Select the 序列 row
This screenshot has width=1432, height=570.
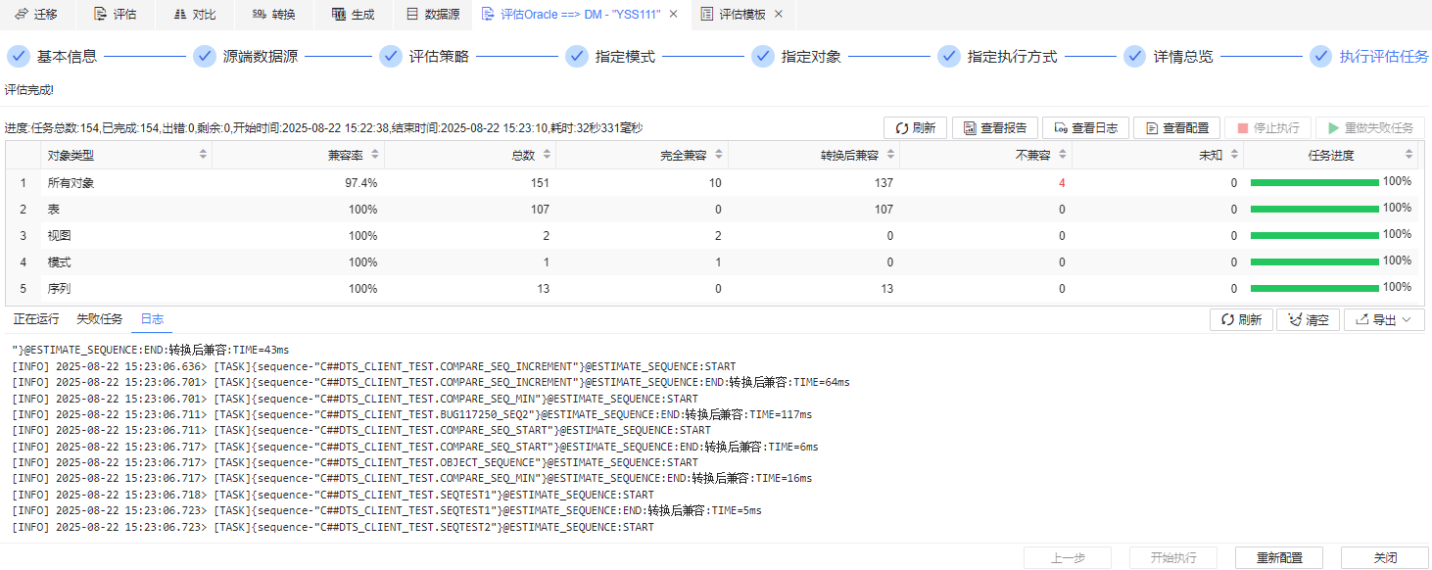(x=713, y=289)
